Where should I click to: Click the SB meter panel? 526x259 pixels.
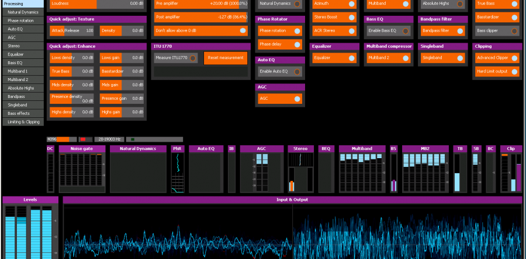pyautogui.click(x=476, y=169)
